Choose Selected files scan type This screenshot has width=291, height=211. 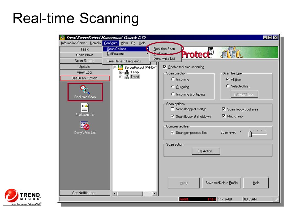[x=228, y=86]
